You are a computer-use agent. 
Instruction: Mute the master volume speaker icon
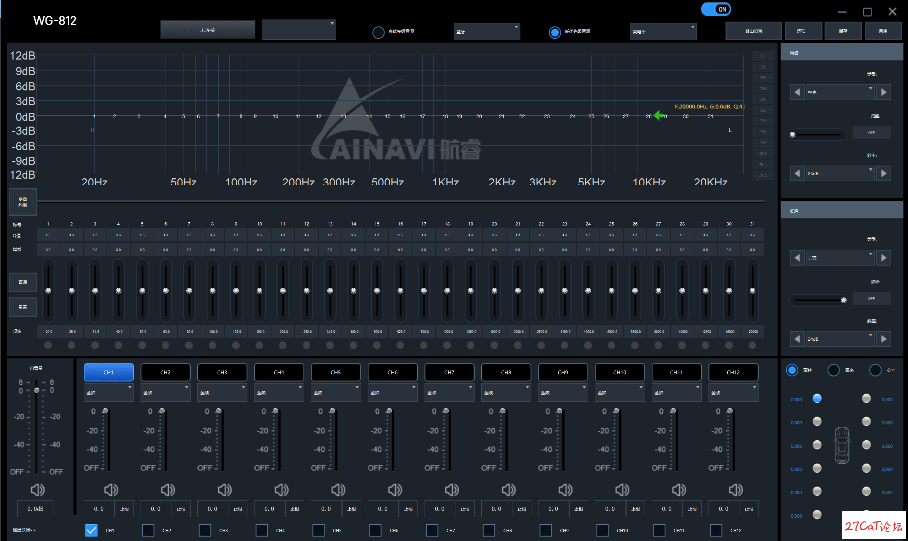(x=37, y=490)
